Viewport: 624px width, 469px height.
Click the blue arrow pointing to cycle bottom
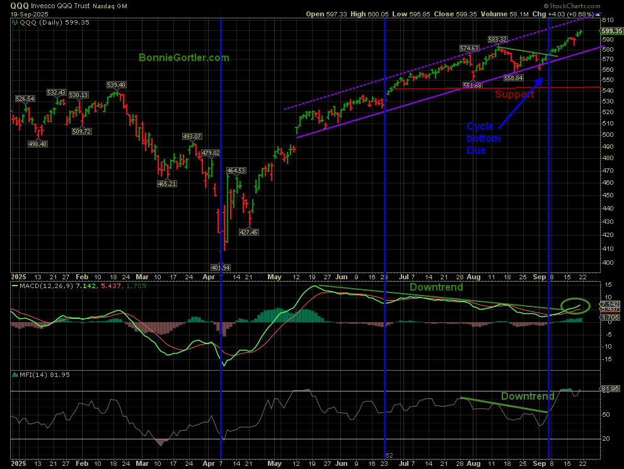tap(520, 101)
